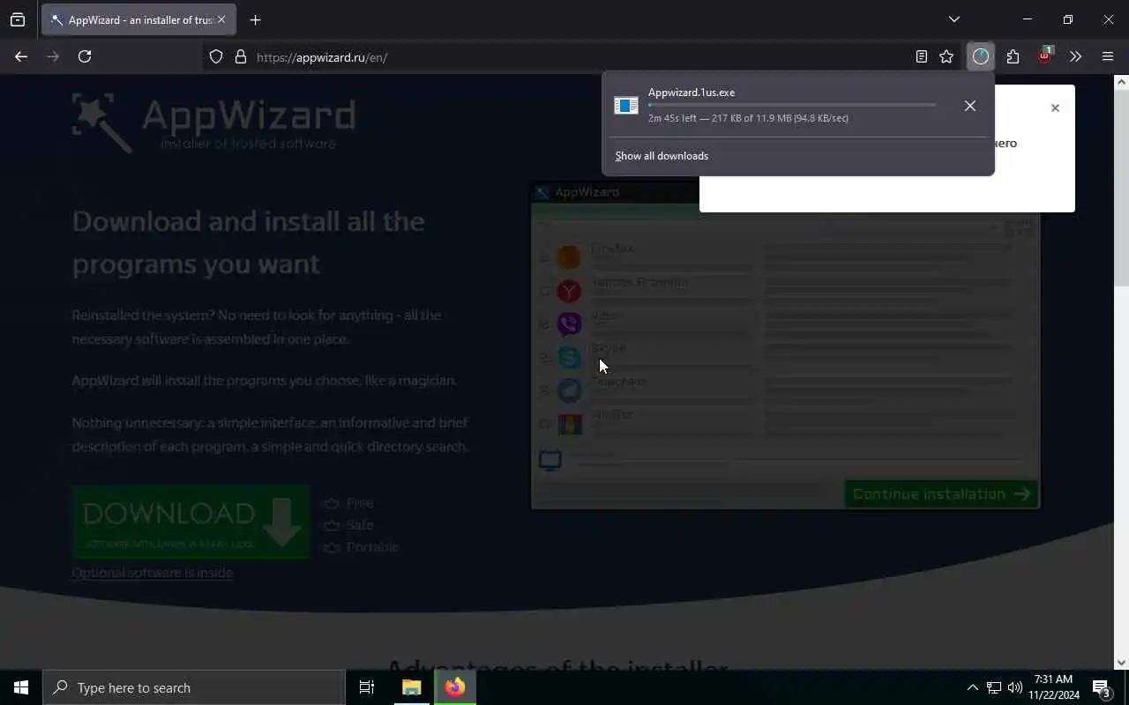Open the tracking protection shield icon
The height and width of the screenshot is (705, 1129).
216,56
